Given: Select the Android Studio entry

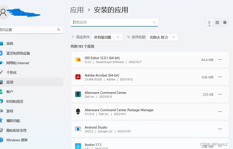Looking at the screenshot, I should [150, 129].
